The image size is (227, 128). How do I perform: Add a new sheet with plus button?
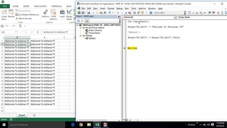[34, 115]
